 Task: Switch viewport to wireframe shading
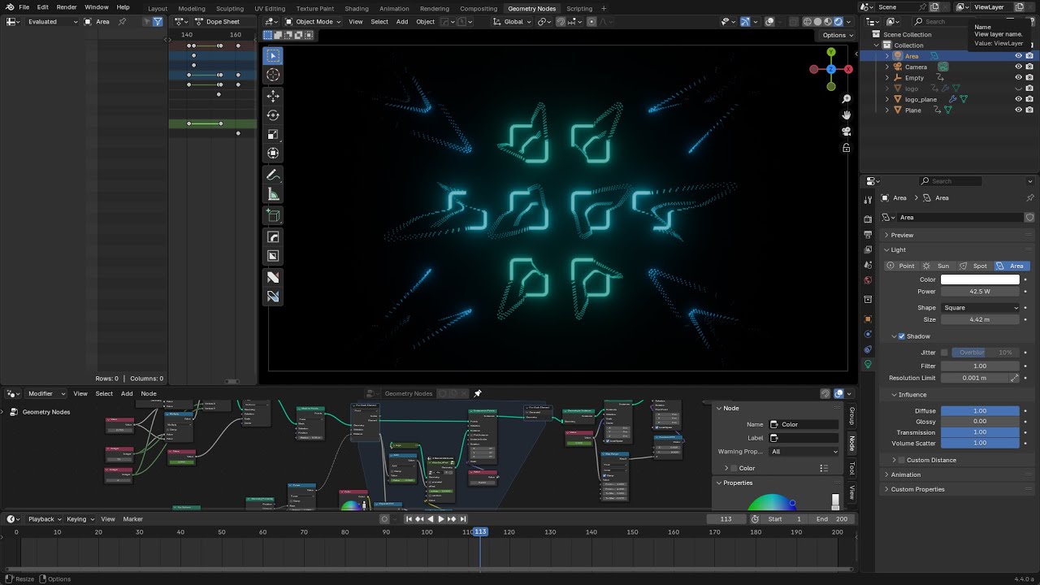click(x=808, y=22)
